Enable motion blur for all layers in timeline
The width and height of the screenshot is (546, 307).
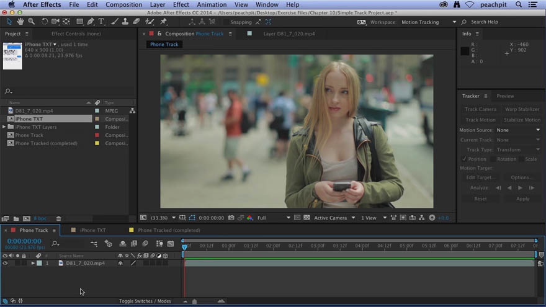click(145, 244)
